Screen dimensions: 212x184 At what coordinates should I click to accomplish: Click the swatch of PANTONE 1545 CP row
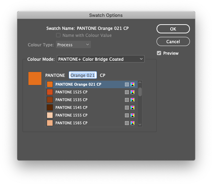[50, 107]
